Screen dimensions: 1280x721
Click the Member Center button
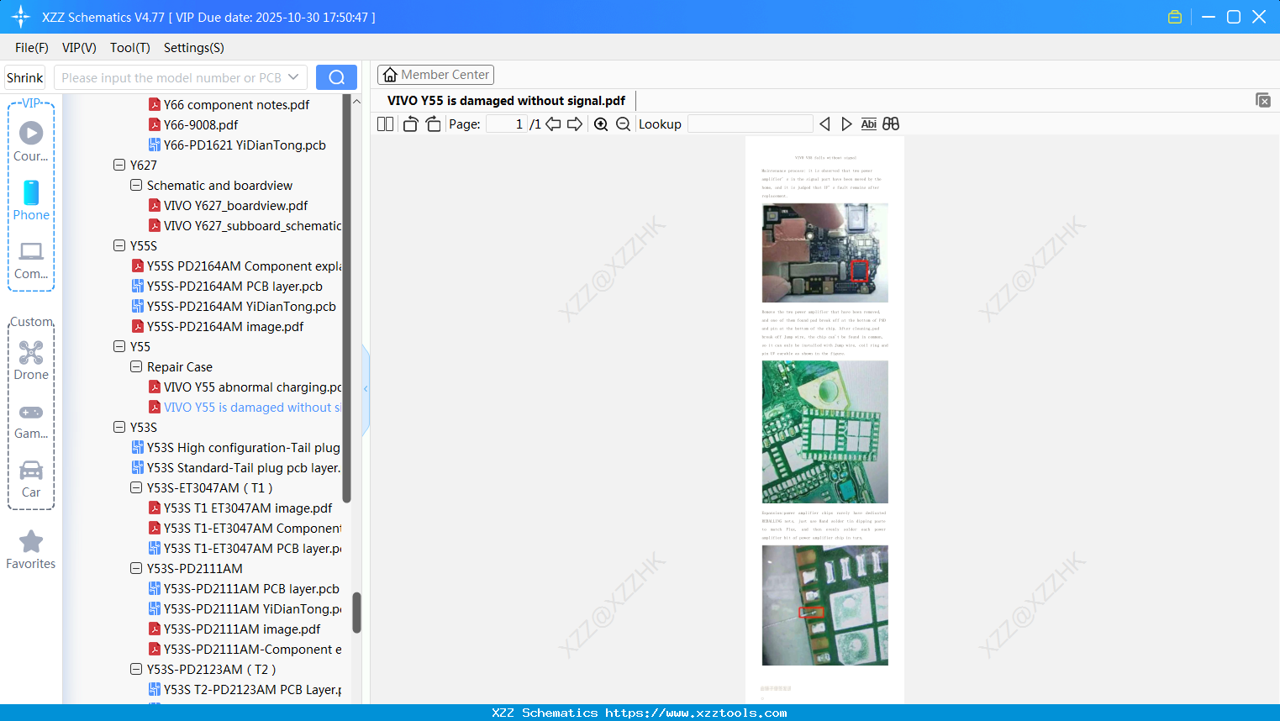coord(435,74)
